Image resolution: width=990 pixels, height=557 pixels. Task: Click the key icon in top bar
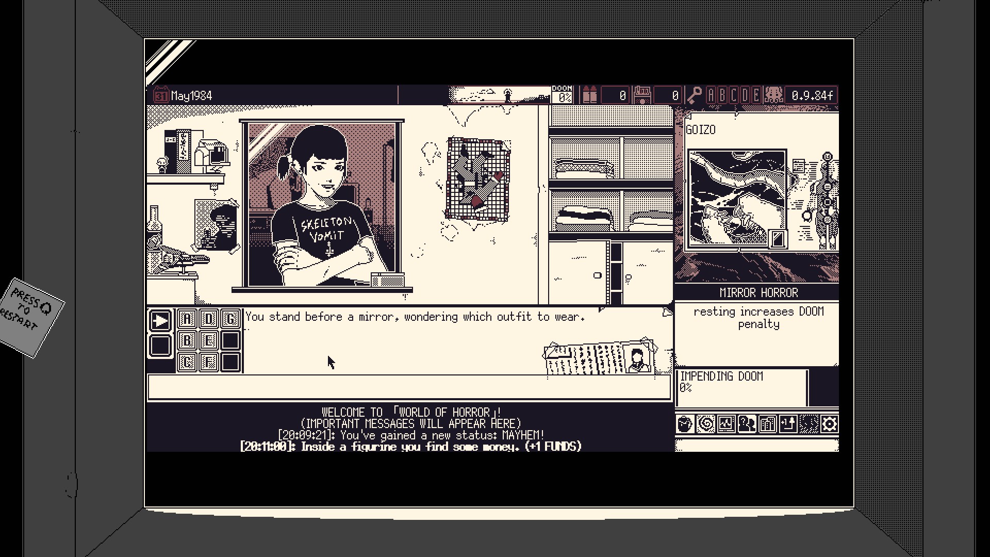pyautogui.click(x=694, y=95)
